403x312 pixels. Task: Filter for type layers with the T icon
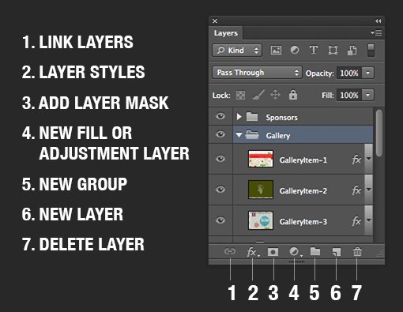click(x=314, y=50)
